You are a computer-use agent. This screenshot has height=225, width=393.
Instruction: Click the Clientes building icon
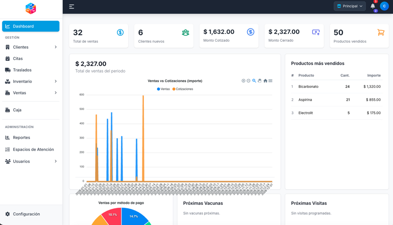[x=7, y=47]
